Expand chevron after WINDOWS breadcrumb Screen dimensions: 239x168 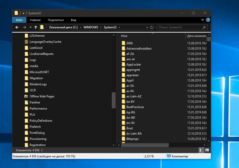pos(101,27)
